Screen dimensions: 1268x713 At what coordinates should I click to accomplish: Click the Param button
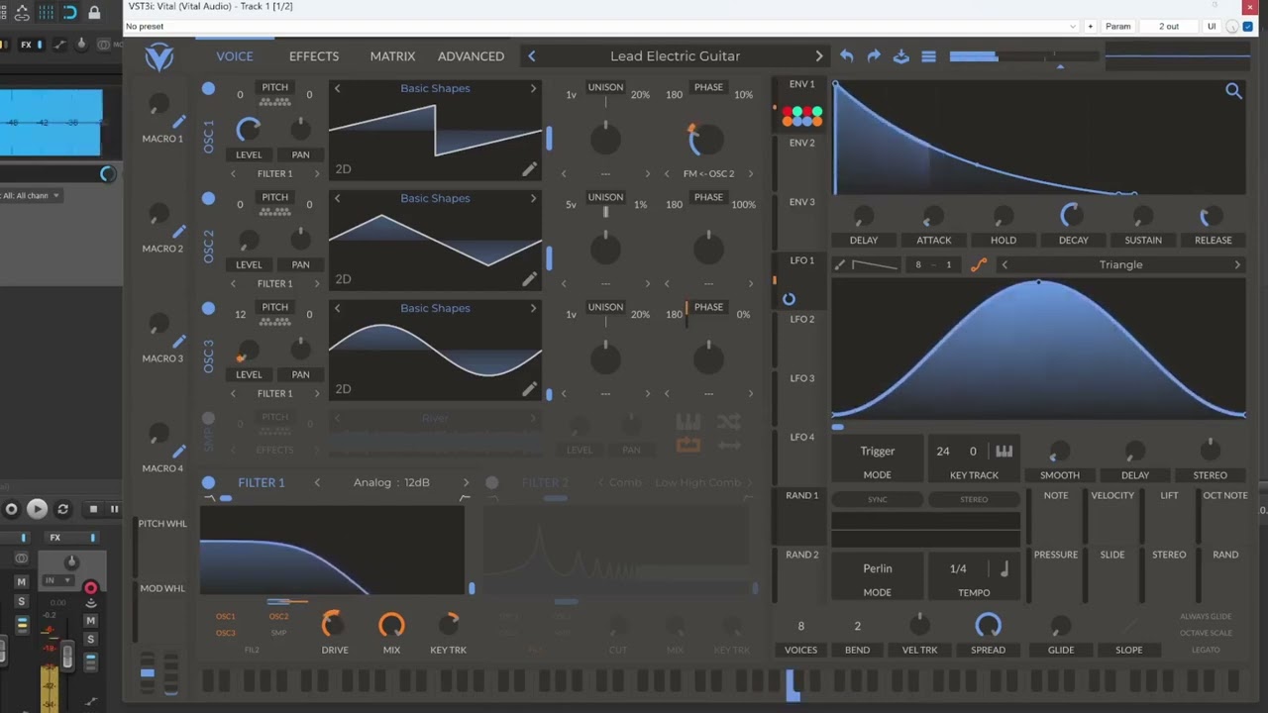pos(1117,27)
